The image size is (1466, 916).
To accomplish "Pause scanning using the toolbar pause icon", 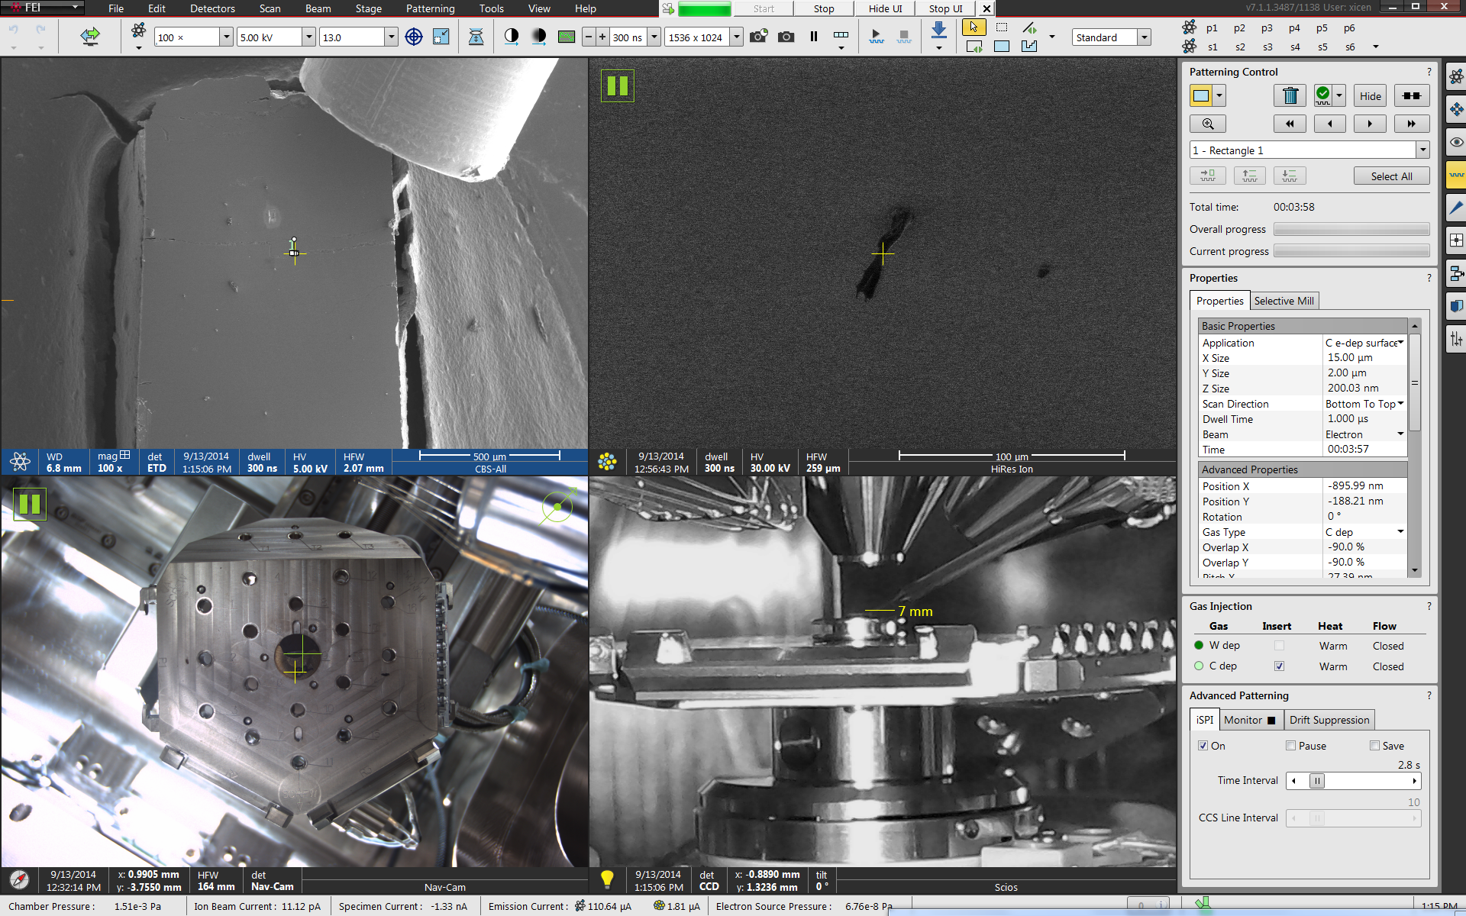I will point(814,37).
